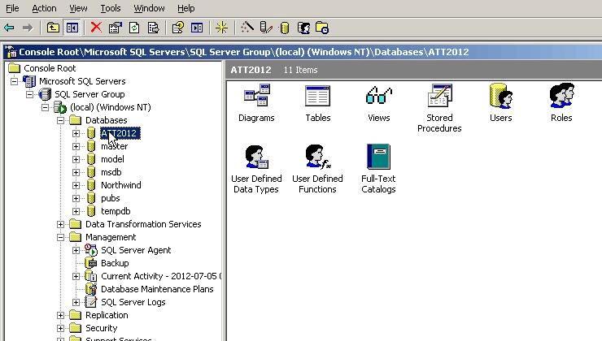The width and height of the screenshot is (602, 341).
Task: Open the Tools menu
Action: coord(111,8)
